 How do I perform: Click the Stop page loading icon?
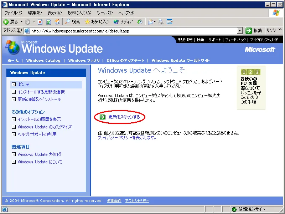(40, 22)
